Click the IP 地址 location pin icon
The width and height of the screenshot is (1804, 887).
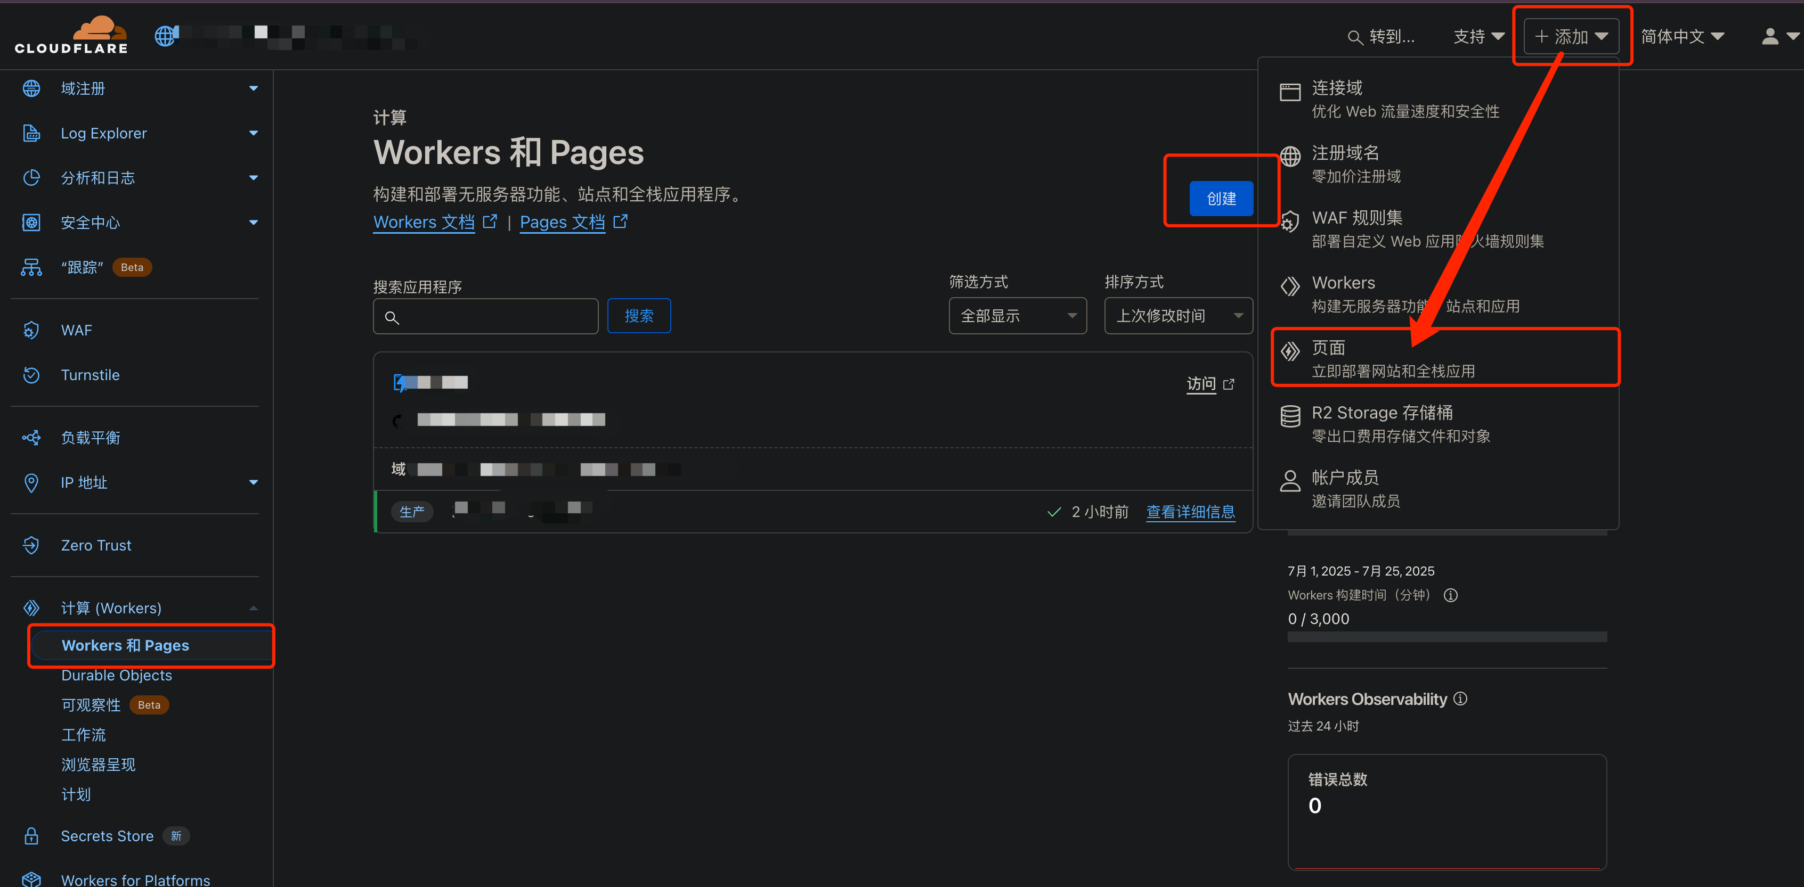click(31, 482)
